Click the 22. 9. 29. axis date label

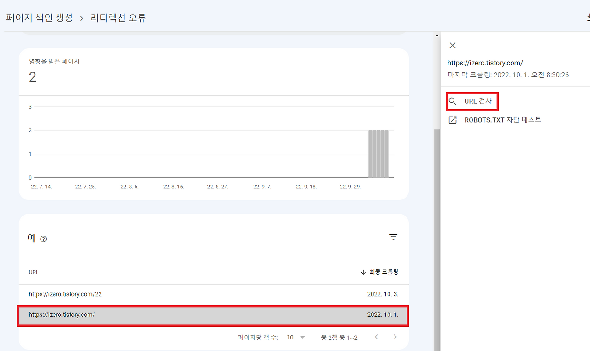tap(351, 187)
